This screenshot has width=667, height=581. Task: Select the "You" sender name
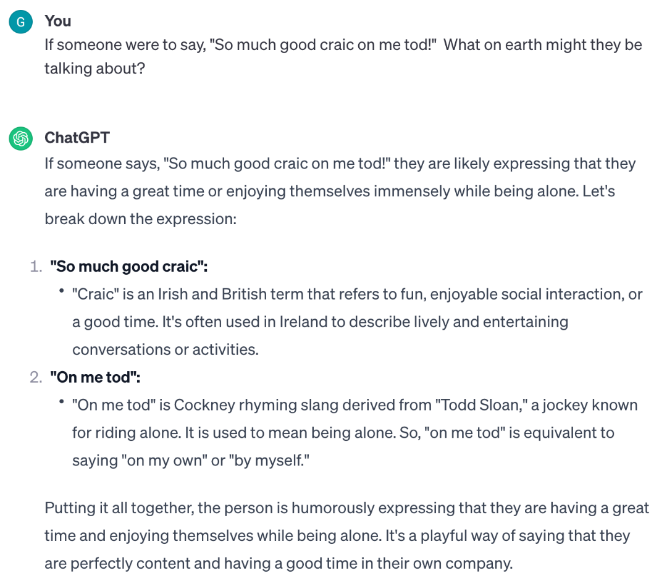coord(58,21)
